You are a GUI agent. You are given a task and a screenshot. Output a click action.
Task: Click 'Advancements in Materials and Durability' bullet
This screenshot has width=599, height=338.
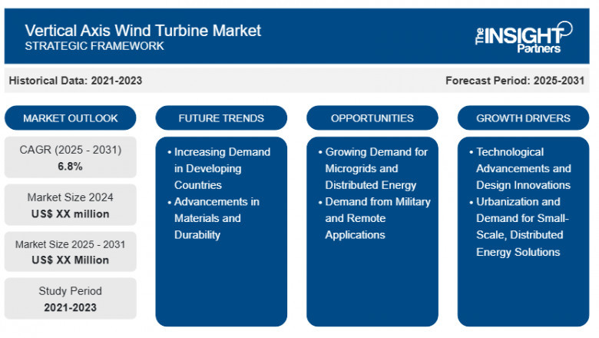coord(213,218)
